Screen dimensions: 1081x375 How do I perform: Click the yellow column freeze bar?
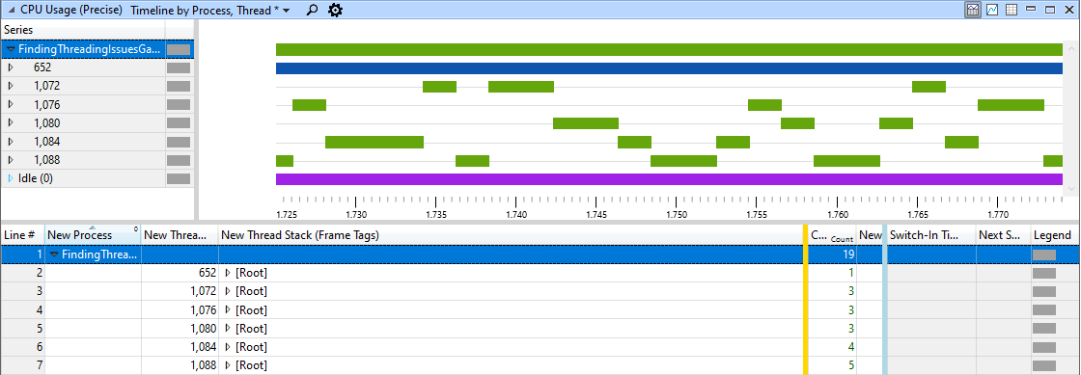(805, 299)
